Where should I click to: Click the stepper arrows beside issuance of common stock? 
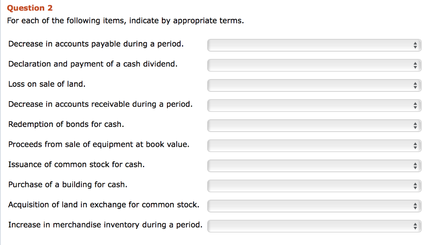(x=415, y=165)
